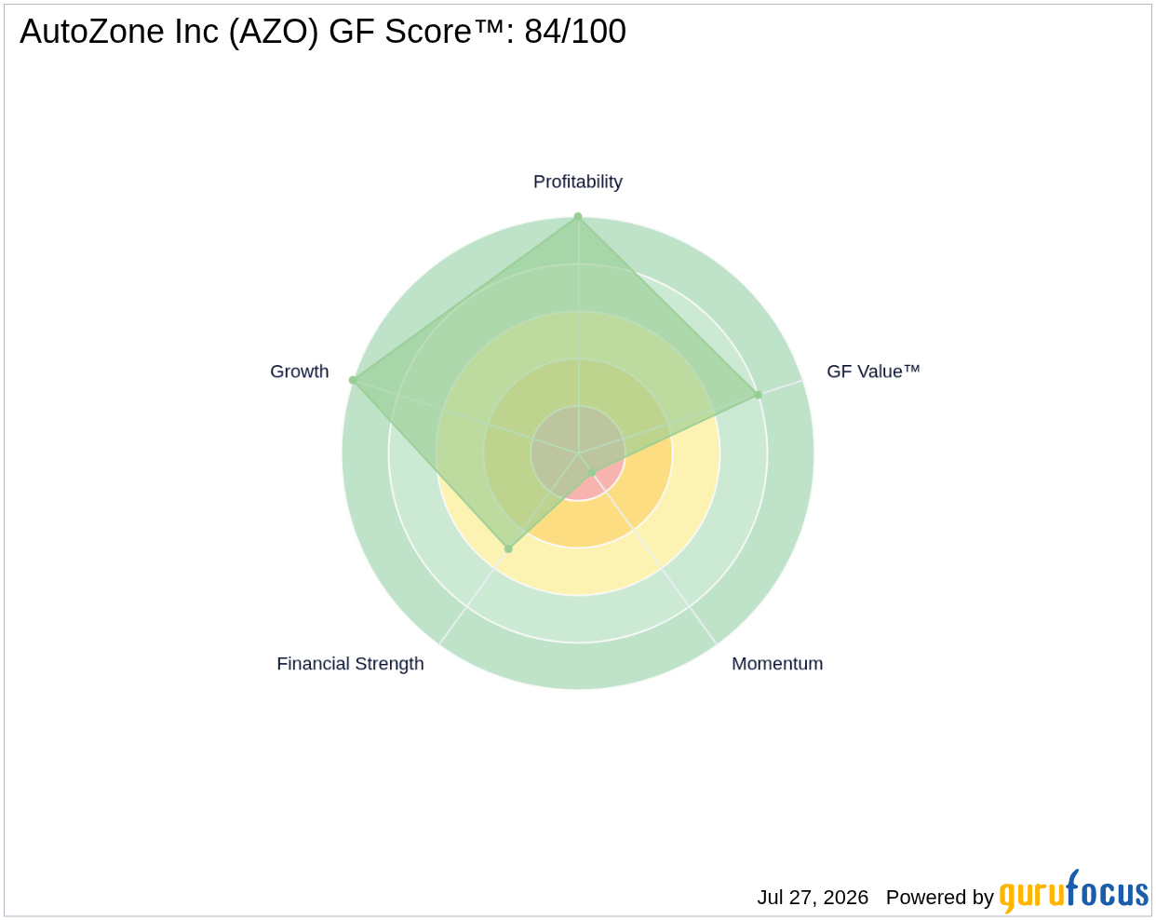This screenshot has height=920, width=1156.
Task: Select the Momentum axis label
Action: pos(777,664)
